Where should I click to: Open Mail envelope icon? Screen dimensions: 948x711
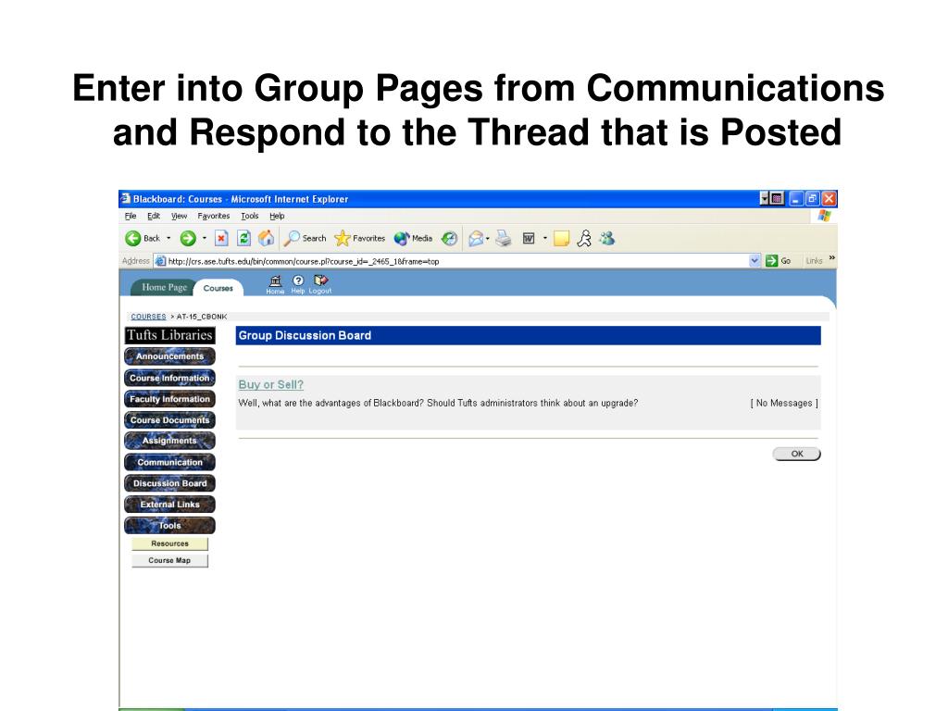tap(476, 239)
